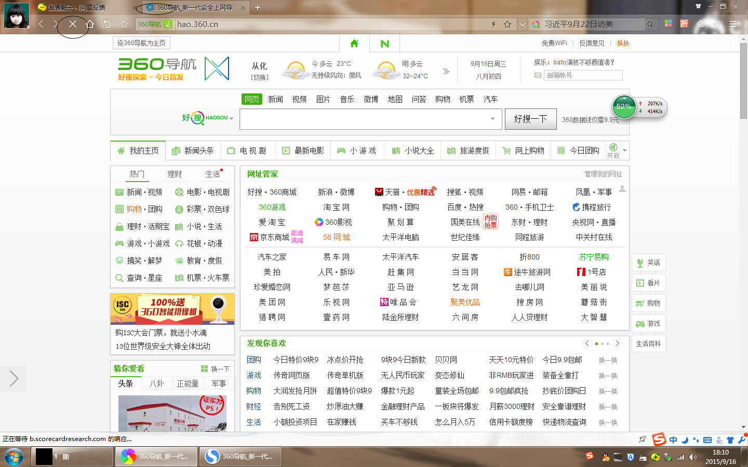Click the undo/restore closed tab icon

(x=107, y=24)
